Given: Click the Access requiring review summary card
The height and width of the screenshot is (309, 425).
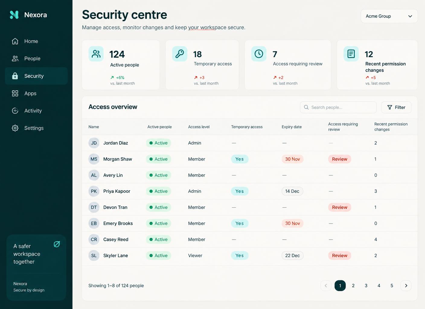Looking at the screenshot, I should 288,65.
